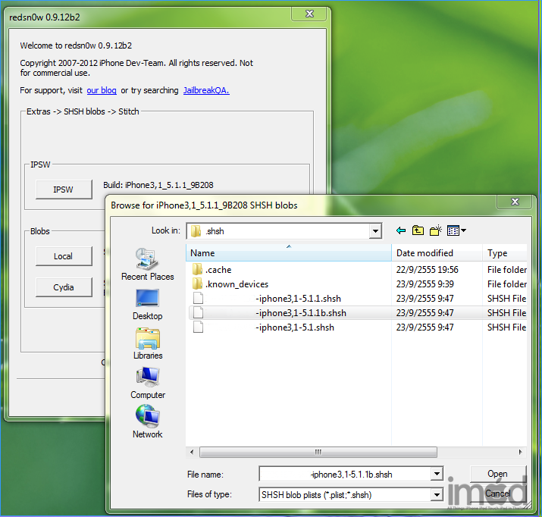Image resolution: width=542 pixels, height=517 pixels.
Task: Click file icon of iphone3,1-5.1.1.shsh
Action: pyautogui.click(x=198, y=298)
